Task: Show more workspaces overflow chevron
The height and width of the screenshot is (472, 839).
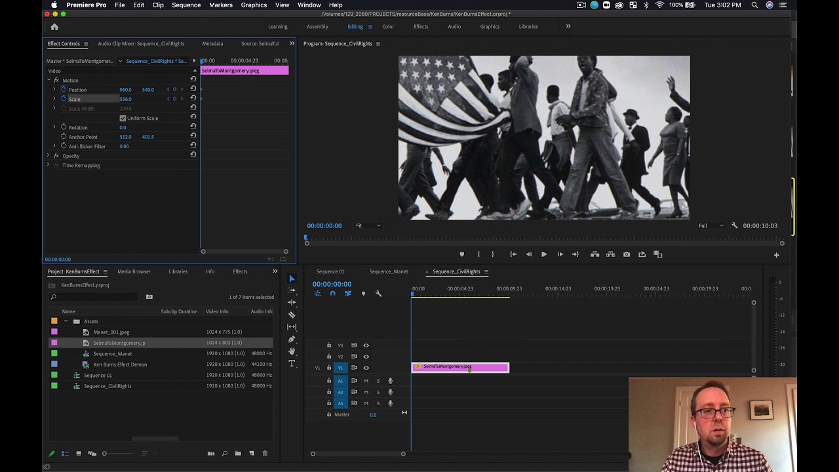Action: pos(568,26)
